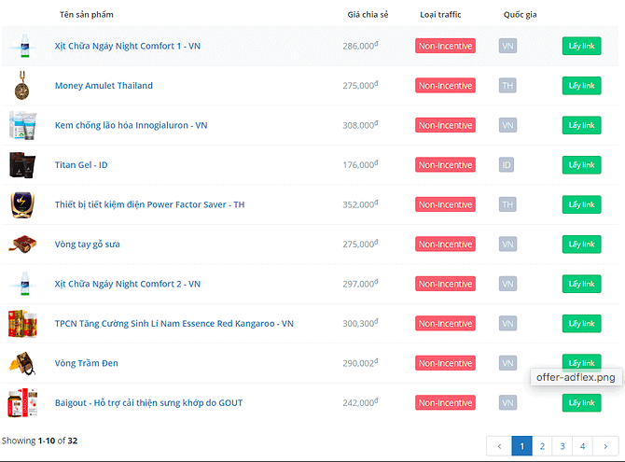The width and height of the screenshot is (625, 462).
Task: Click Lấy link for Vòng Trầm Đen
Action: tap(581, 362)
